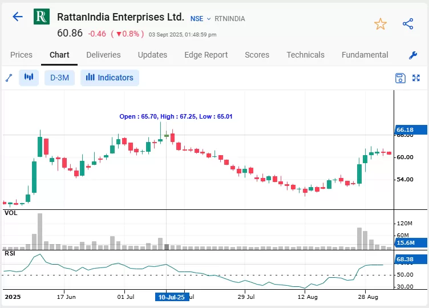Viewport: 429px width, 308px height.
Task: Expand chart to fullscreen
Action: tap(416, 78)
